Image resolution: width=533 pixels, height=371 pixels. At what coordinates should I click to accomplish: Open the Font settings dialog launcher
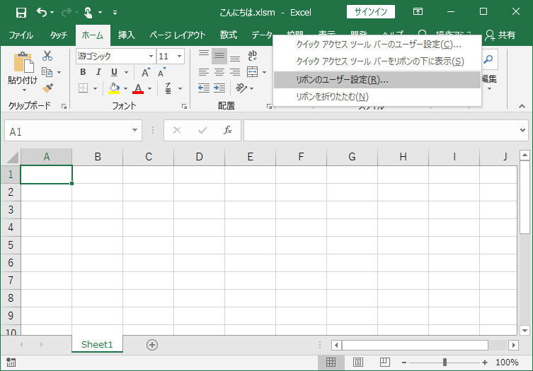(184, 106)
